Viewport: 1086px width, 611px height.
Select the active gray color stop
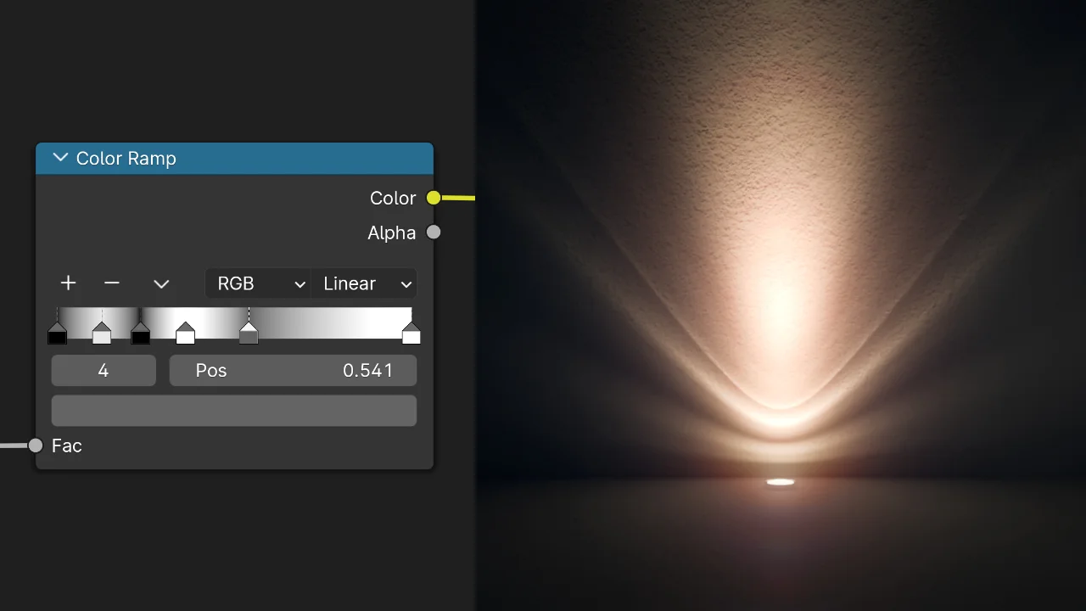249,334
